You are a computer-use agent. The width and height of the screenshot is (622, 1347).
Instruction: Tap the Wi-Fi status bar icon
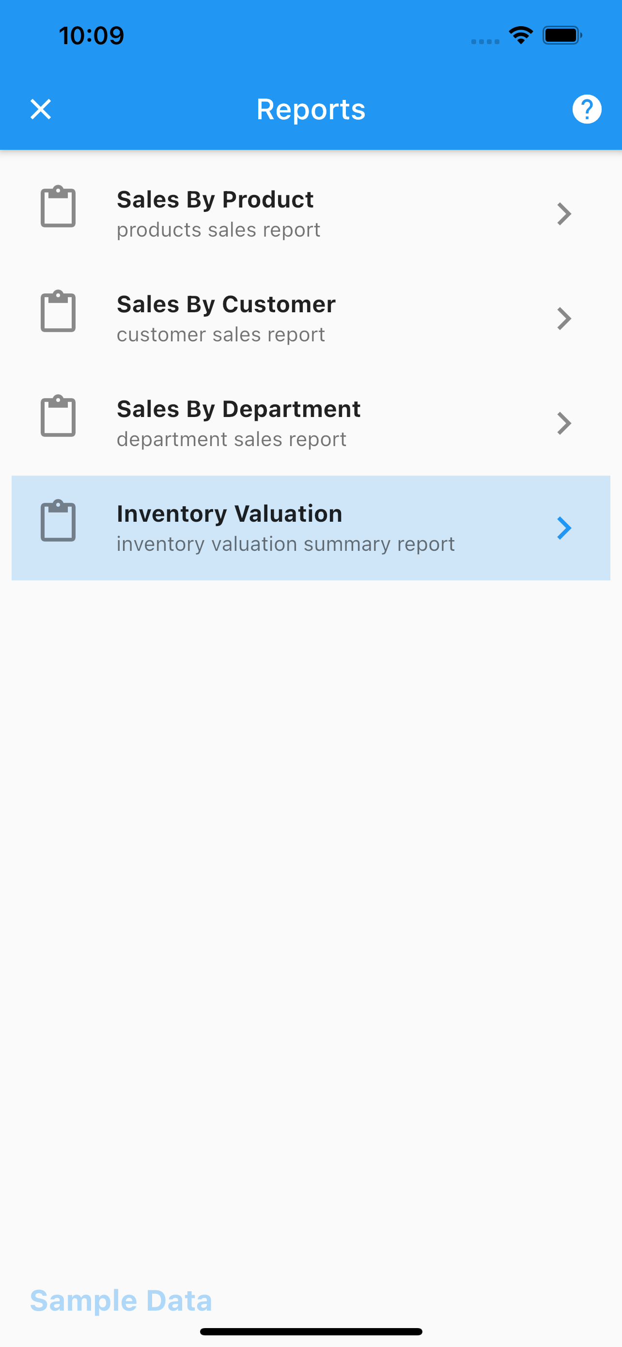[x=521, y=35]
